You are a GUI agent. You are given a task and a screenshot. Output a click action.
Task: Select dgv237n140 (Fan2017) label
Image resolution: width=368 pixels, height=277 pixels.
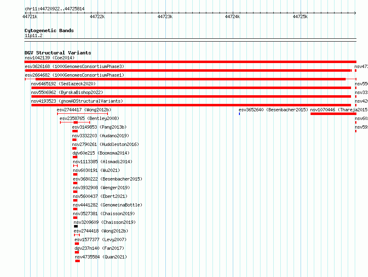pyautogui.click(x=99, y=248)
